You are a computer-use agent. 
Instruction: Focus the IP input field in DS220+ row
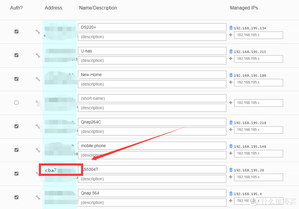pyautogui.click(x=258, y=35)
